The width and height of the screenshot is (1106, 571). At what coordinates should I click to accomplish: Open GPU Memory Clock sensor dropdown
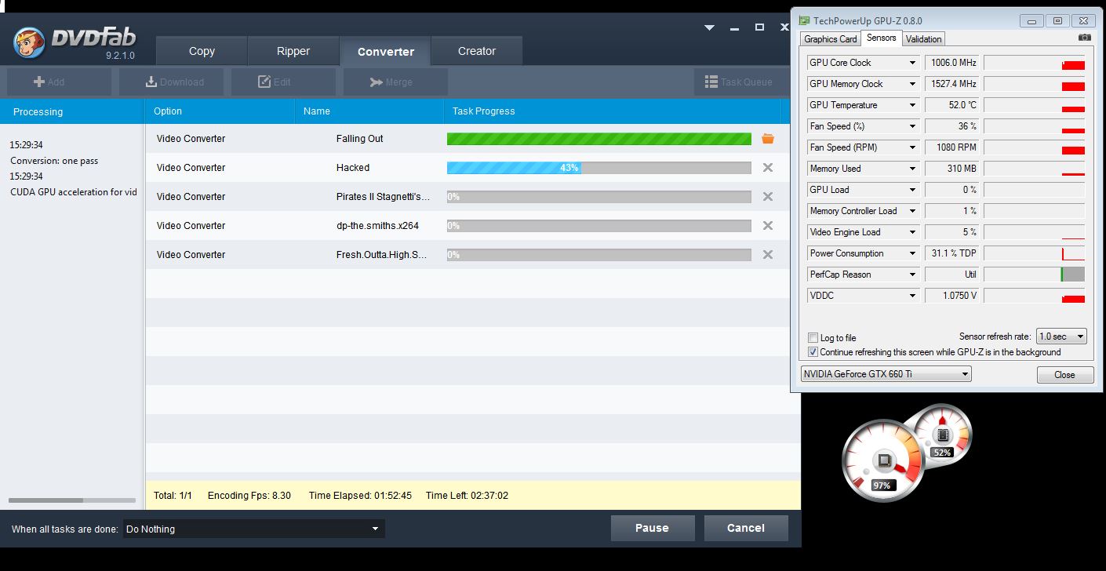[912, 84]
